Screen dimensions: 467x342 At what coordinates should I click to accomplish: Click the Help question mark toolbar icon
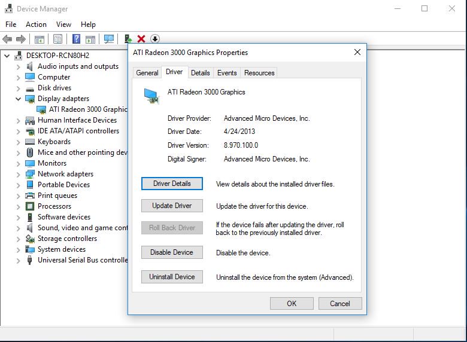[x=76, y=39]
